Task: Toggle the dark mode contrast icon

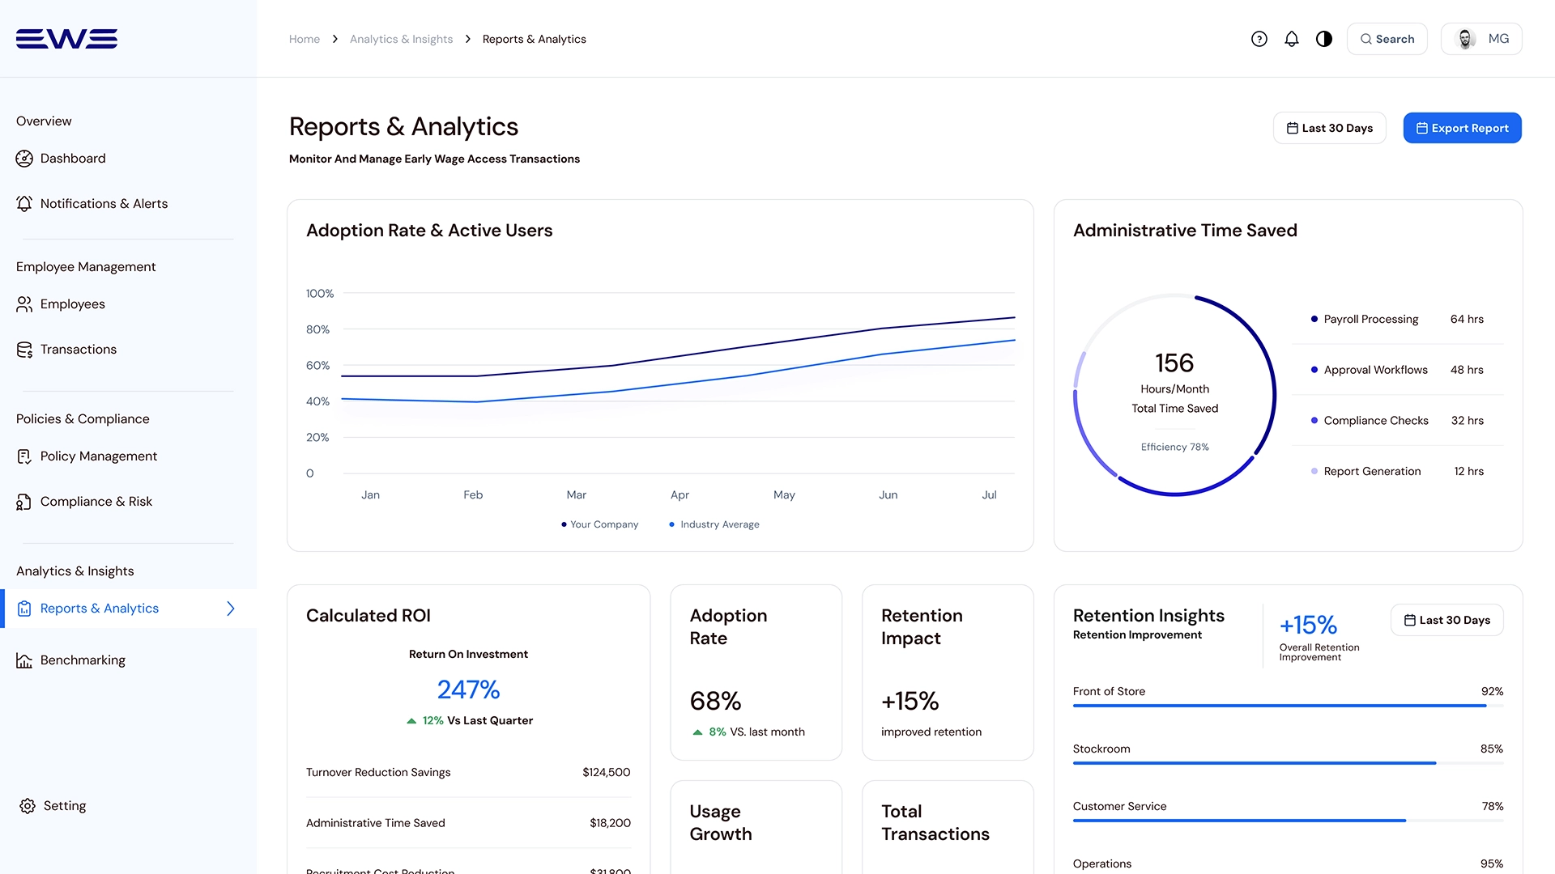Action: point(1324,39)
